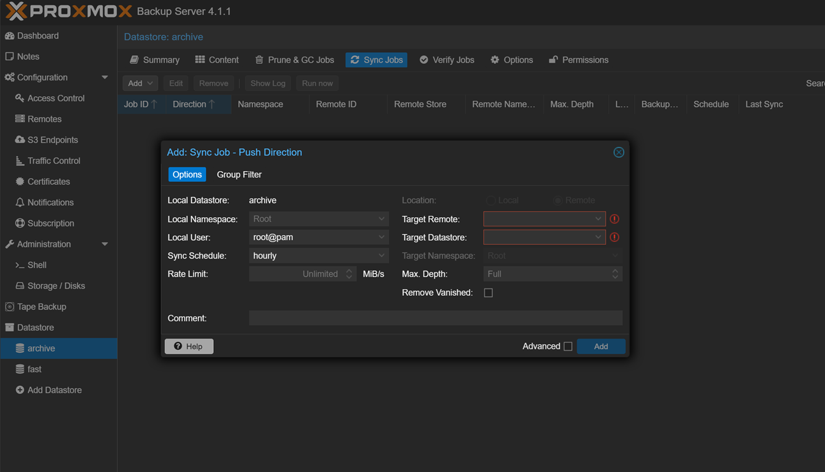Show Advanced options in the dialog
The width and height of the screenshot is (825, 472).
[568, 346]
